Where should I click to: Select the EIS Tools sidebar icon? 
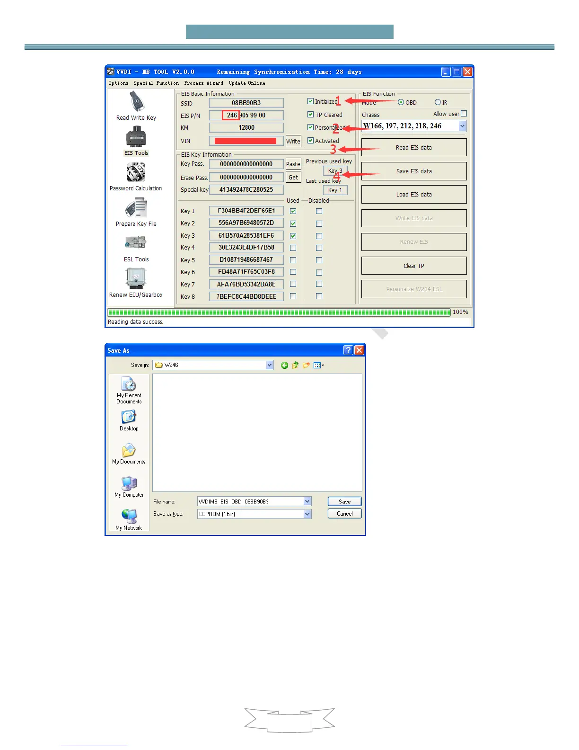(136, 137)
